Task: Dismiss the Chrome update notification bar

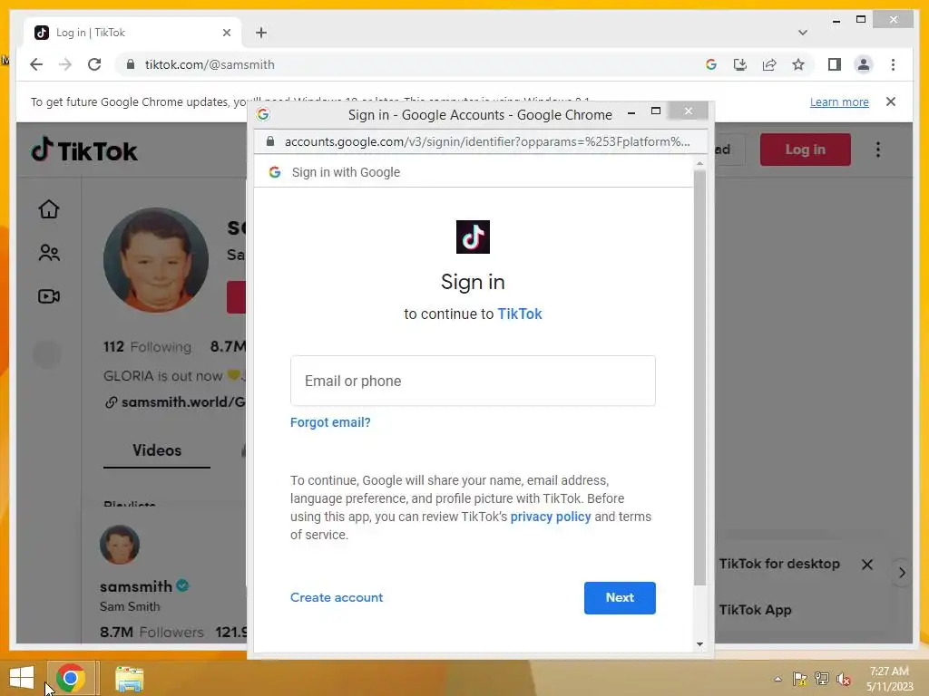Action: [x=891, y=101]
